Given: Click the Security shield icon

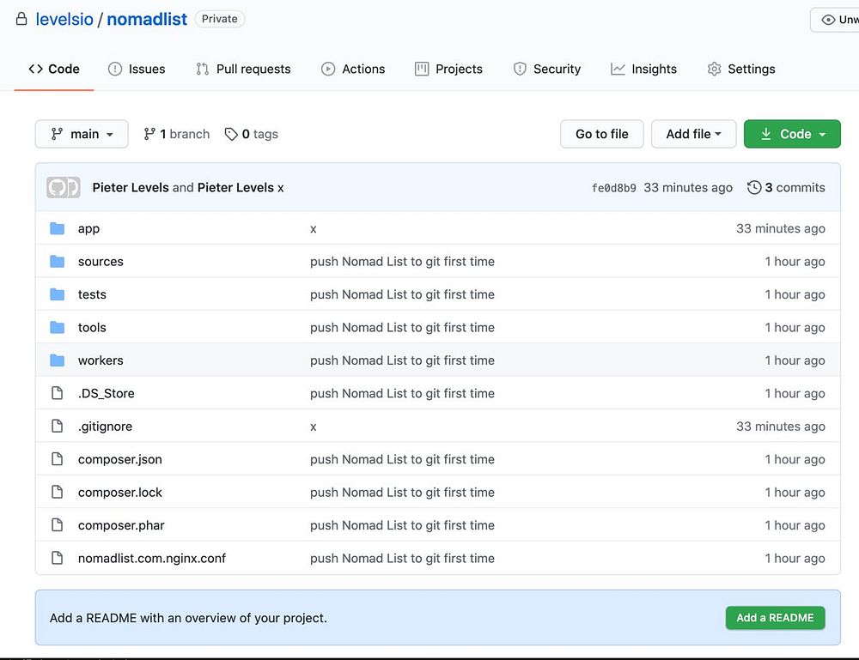Looking at the screenshot, I should (x=520, y=69).
